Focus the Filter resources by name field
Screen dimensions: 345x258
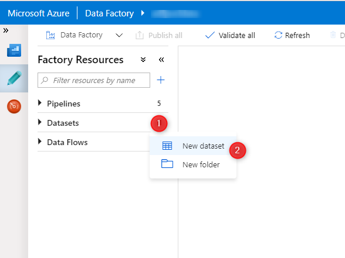[x=94, y=80]
